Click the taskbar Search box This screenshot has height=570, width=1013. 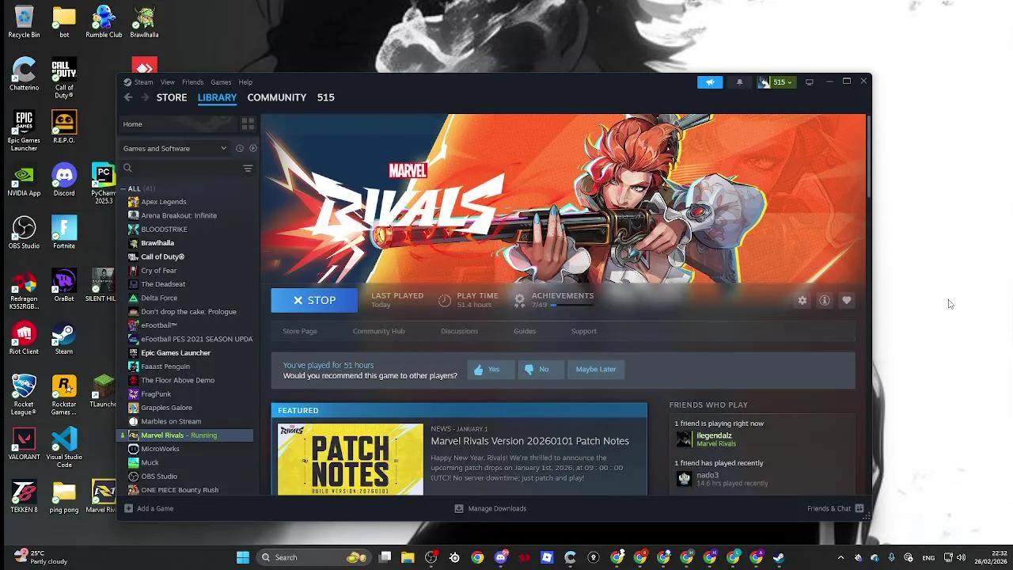pos(312,557)
